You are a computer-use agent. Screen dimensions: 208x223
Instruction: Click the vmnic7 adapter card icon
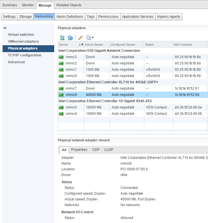pyautogui.click(x=61, y=89)
